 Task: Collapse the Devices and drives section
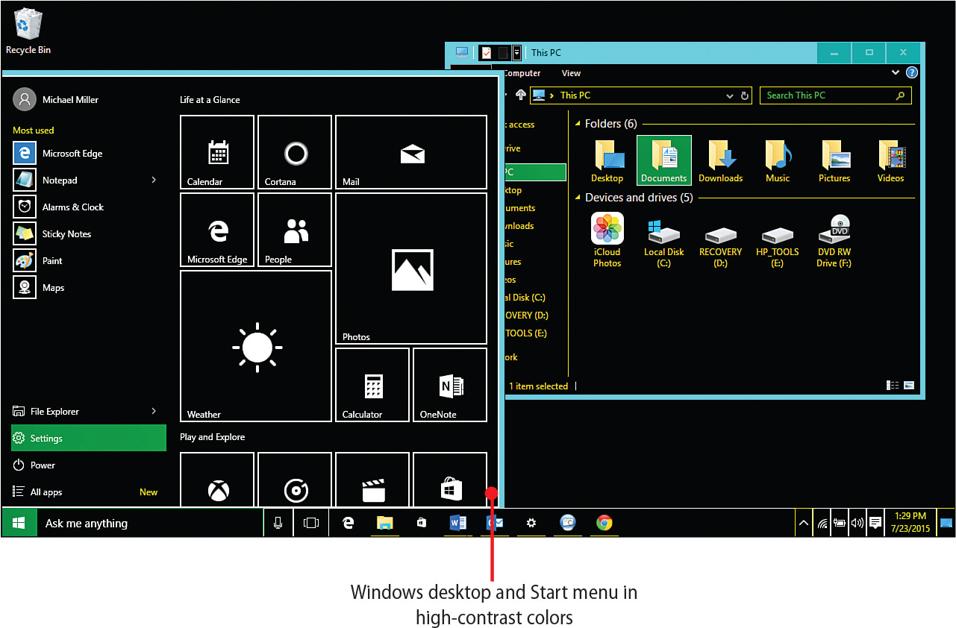[x=579, y=198]
